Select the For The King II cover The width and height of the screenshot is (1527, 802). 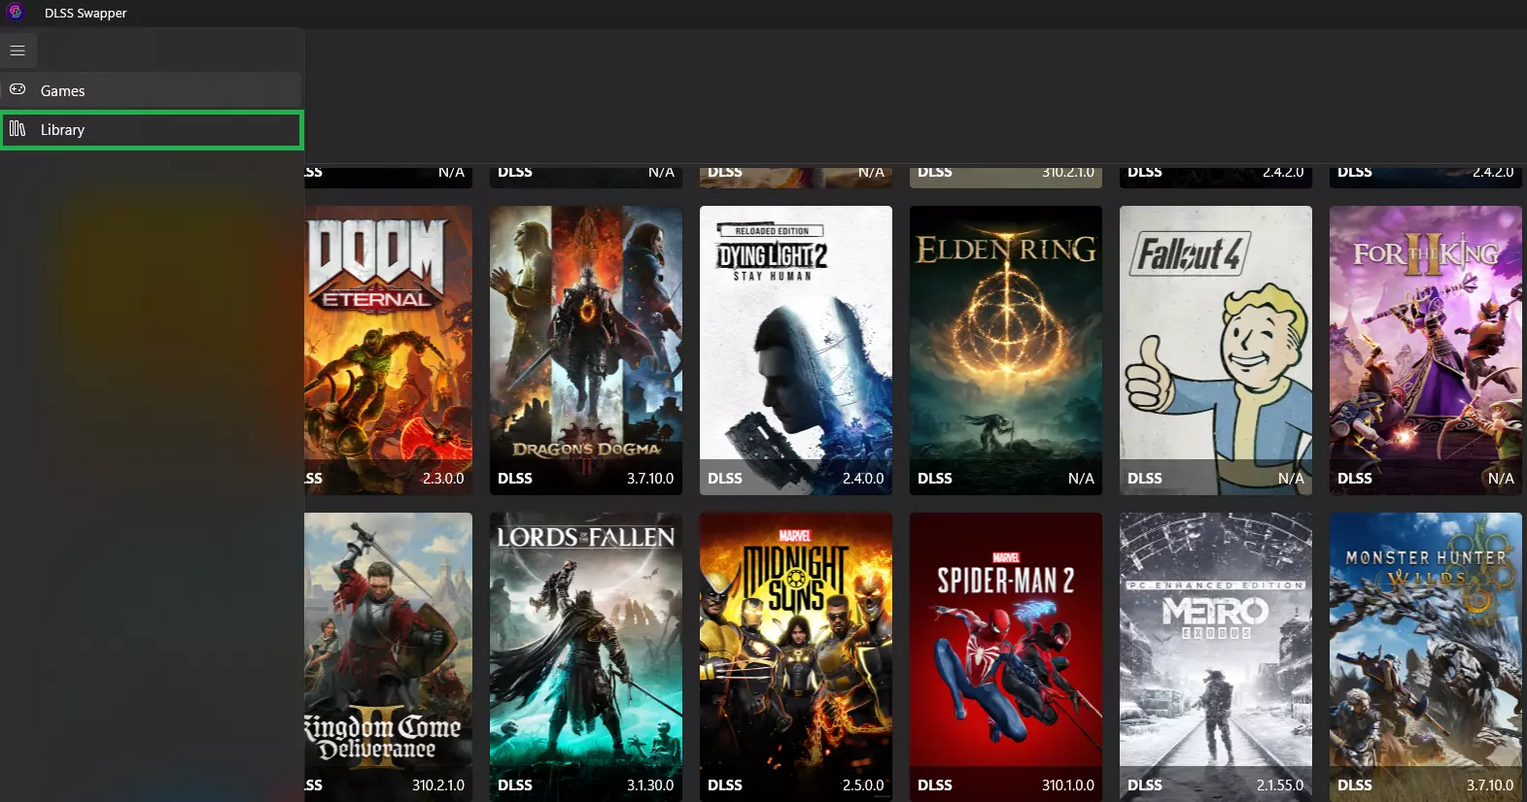coord(1426,351)
